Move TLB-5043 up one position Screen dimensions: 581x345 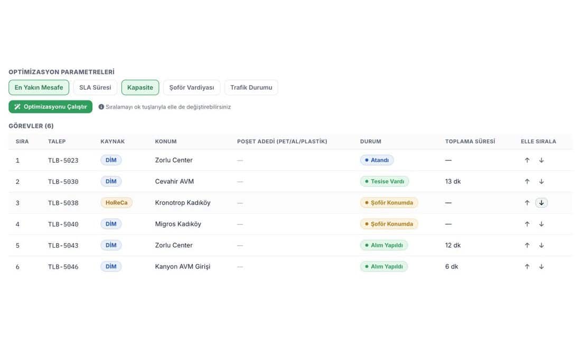(527, 245)
